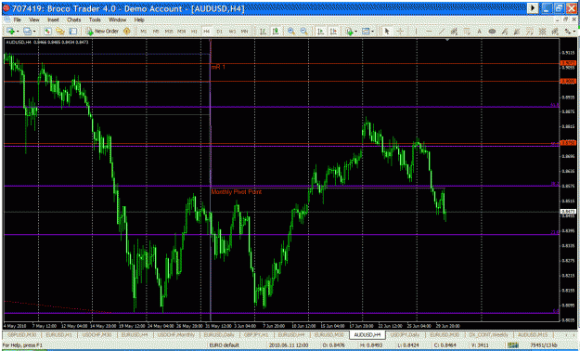The width and height of the screenshot is (580, 351).
Task: Click the current price 0.8471 marker
Action: coord(568,212)
